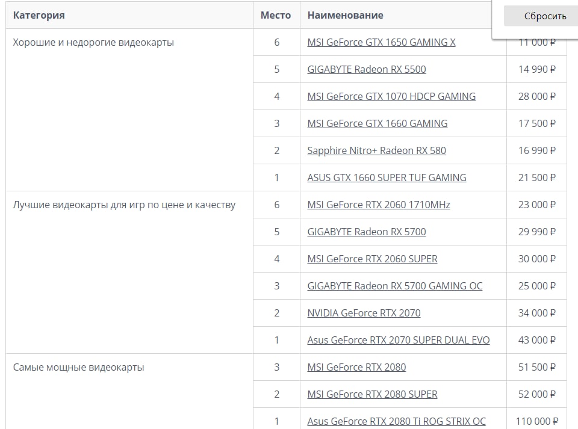The width and height of the screenshot is (578, 429).
Task: Click the 51 500 ₽ price cell
Action: tap(536, 367)
